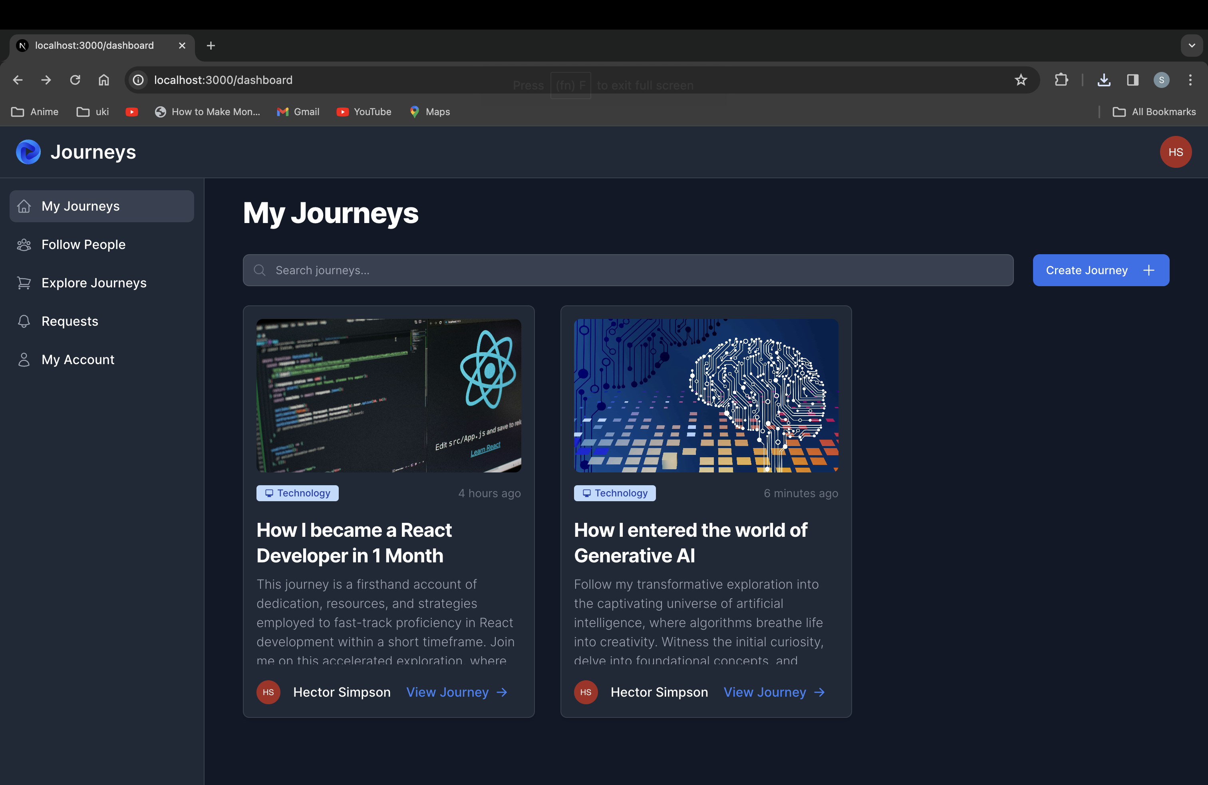Click the magnifier icon in search bar

point(259,270)
